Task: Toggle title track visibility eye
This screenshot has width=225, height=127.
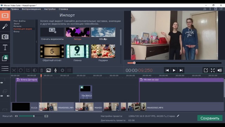Action: pos(1,83)
